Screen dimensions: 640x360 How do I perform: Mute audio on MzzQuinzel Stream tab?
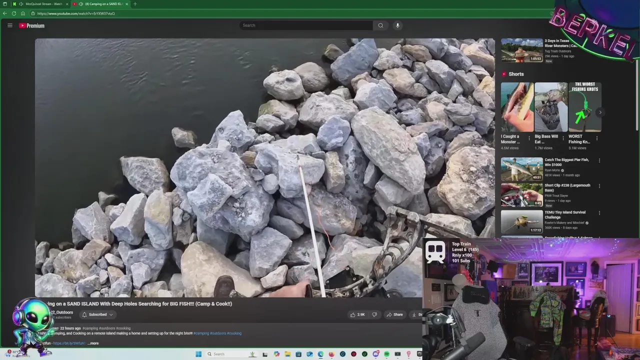[21, 4]
